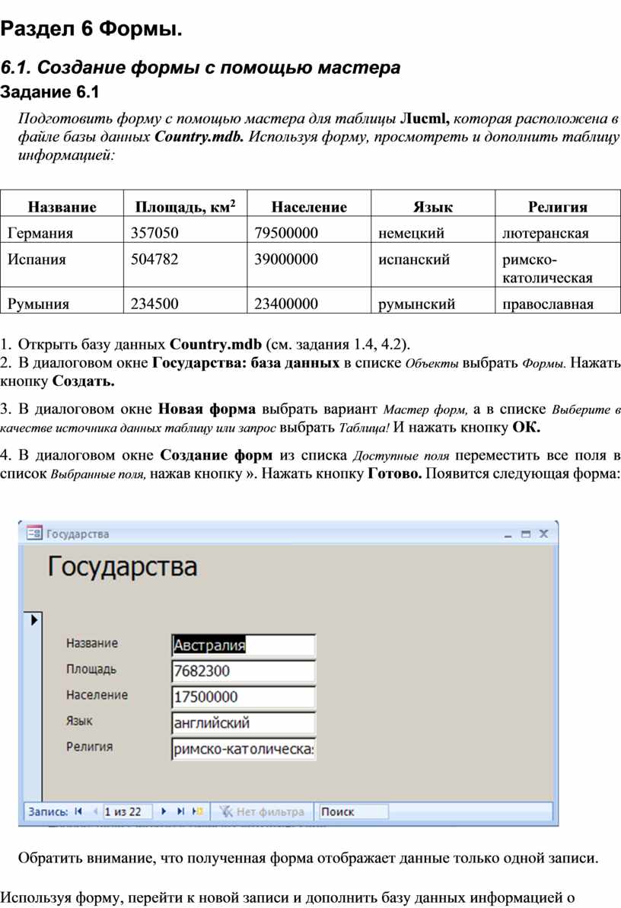Click the Название field with Австралия
This screenshot has height=908, width=621.
click(244, 645)
